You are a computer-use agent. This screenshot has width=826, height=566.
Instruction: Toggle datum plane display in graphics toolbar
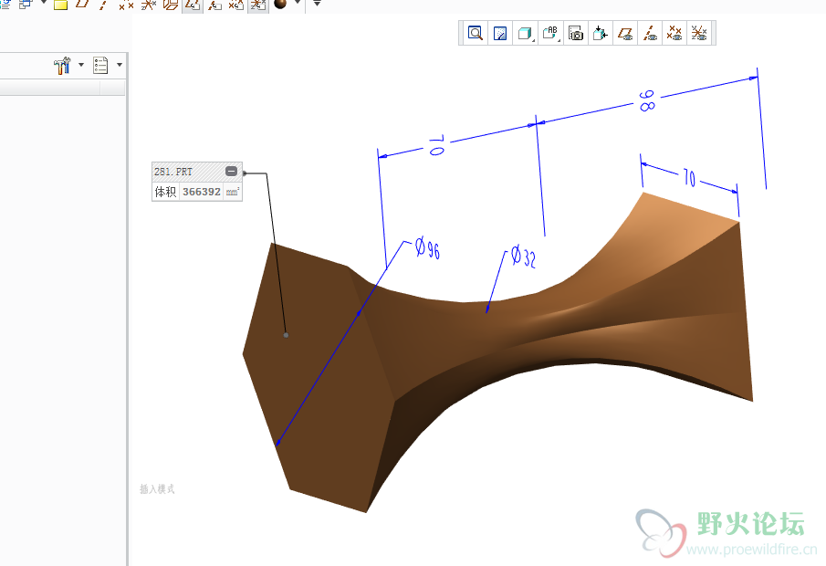[x=625, y=33]
